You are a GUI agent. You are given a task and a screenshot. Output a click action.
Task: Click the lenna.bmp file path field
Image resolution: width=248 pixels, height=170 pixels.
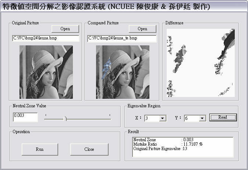click(46, 38)
